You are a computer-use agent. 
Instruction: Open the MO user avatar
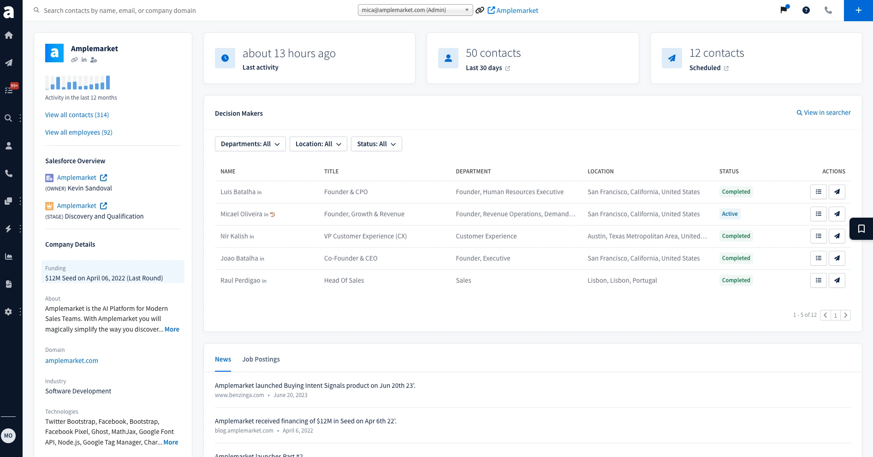click(x=8, y=436)
